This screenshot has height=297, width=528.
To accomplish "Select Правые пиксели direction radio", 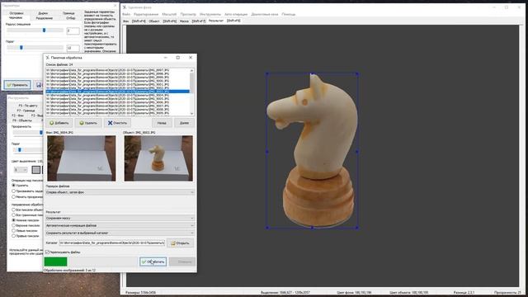I will click(14, 236).
